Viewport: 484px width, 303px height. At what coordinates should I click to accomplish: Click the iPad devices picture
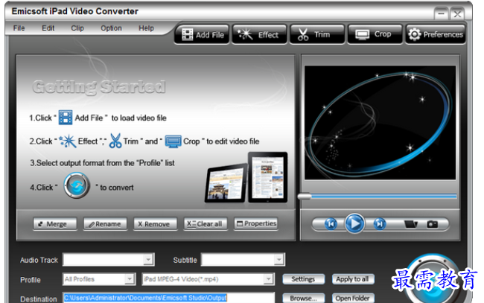246,177
